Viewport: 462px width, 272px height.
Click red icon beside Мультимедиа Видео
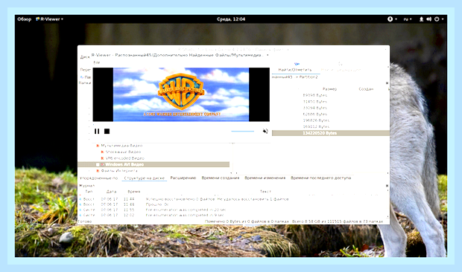(x=98, y=146)
